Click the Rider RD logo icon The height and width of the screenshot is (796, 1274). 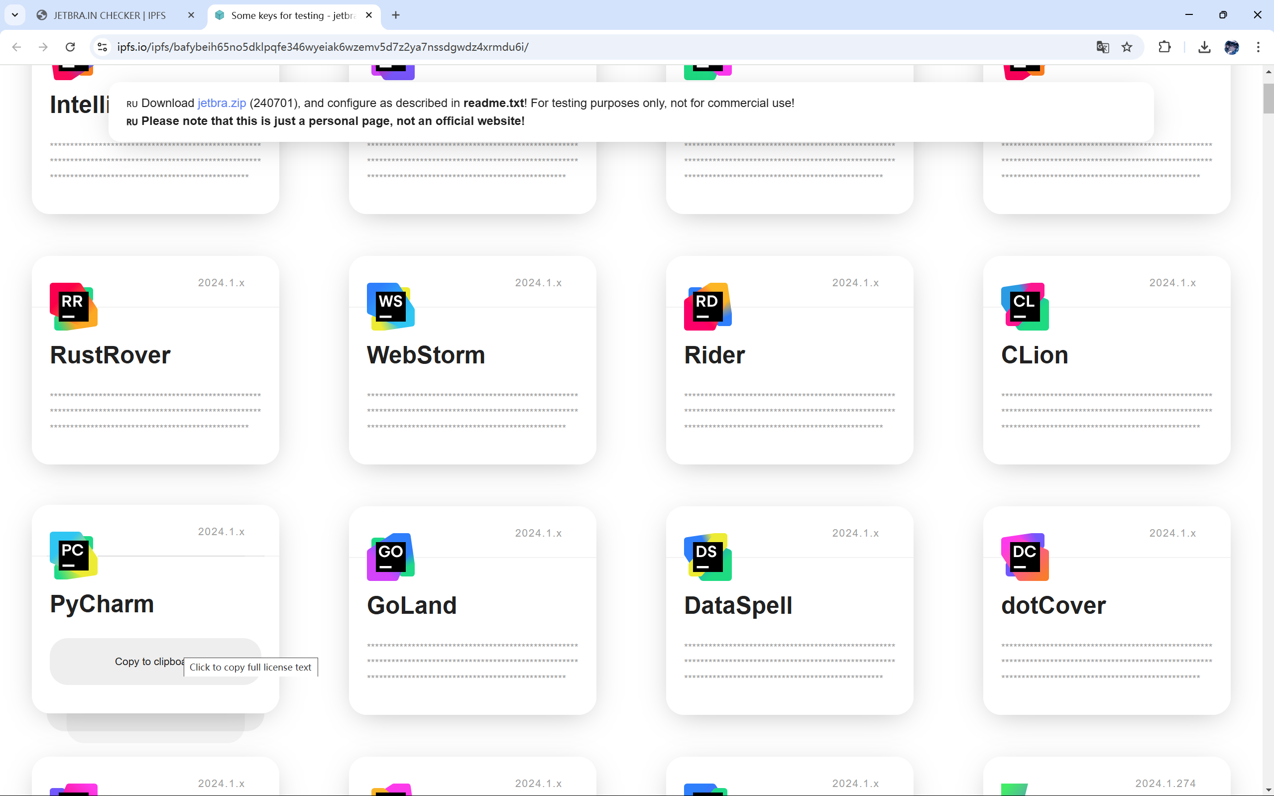pos(707,306)
